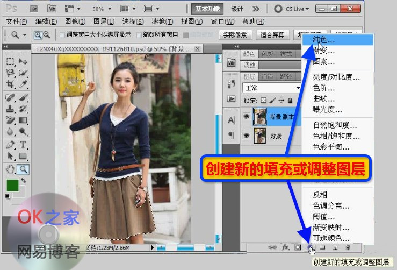The height and width of the screenshot is (270, 397).
Task: Open the Paragraph panel icon
Action: coord(231,134)
